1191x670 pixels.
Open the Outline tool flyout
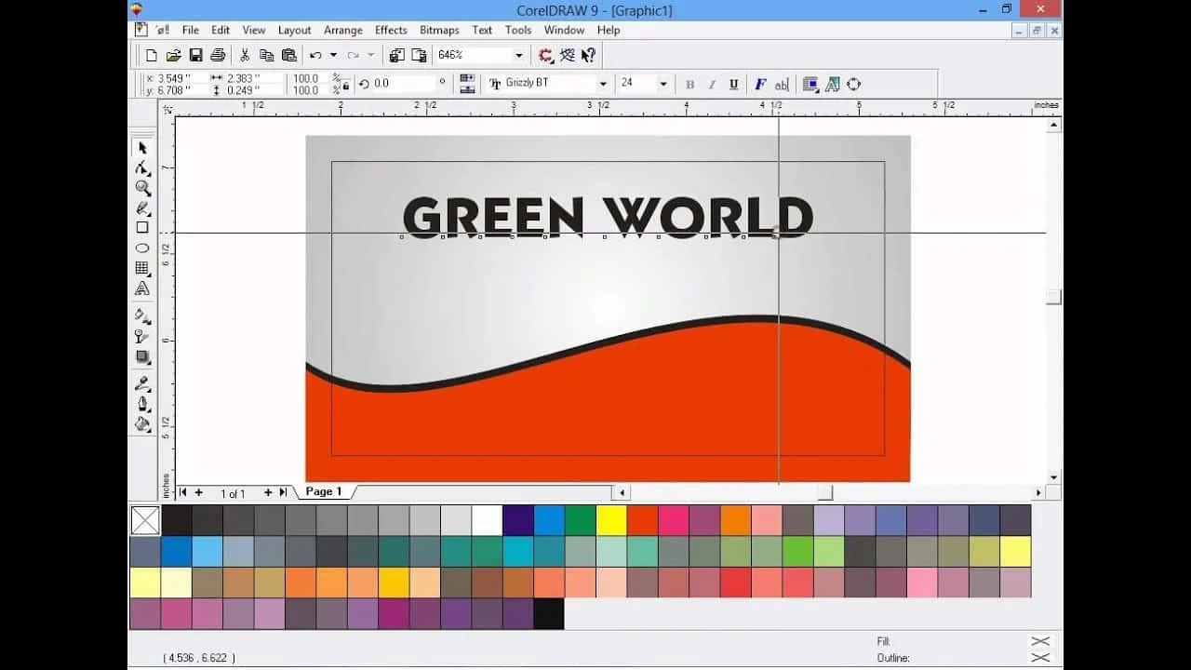[142, 404]
